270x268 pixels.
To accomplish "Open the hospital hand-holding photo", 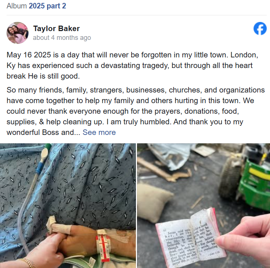I will click(68, 205).
